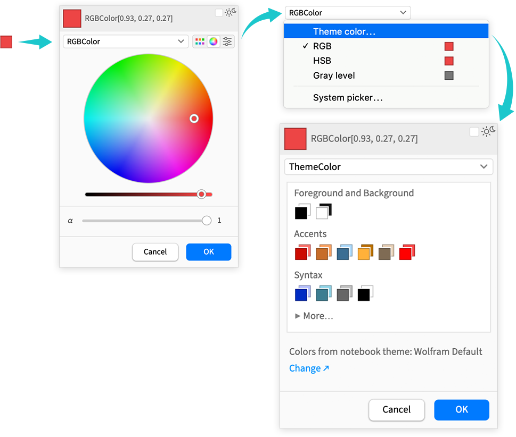The width and height of the screenshot is (516, 437).
Task: Click the red preview swatch in left dialog header
Action: point(72,19)
